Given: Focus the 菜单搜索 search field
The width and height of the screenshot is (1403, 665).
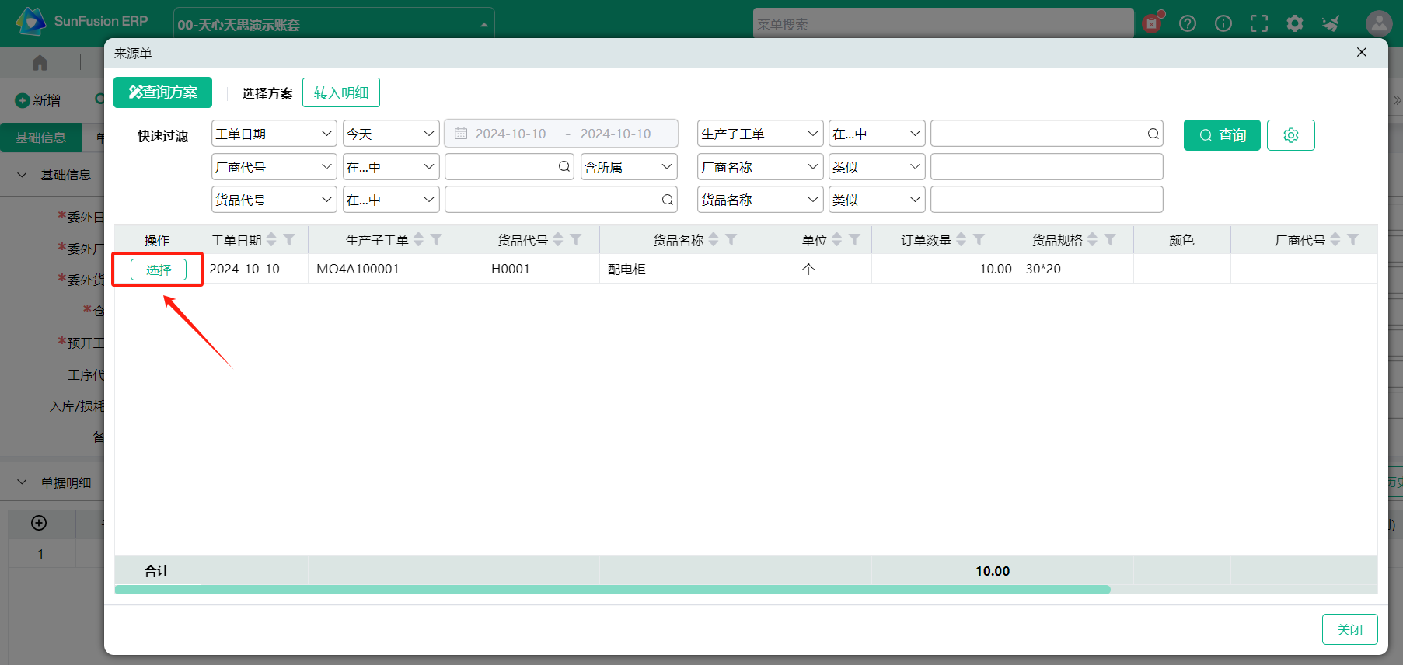Looking at the screenshot, I should (x=944, y=24).
